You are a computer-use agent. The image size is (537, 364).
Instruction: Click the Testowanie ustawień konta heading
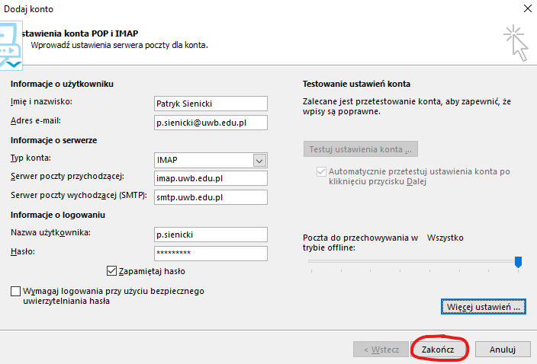tap(356, 84)
